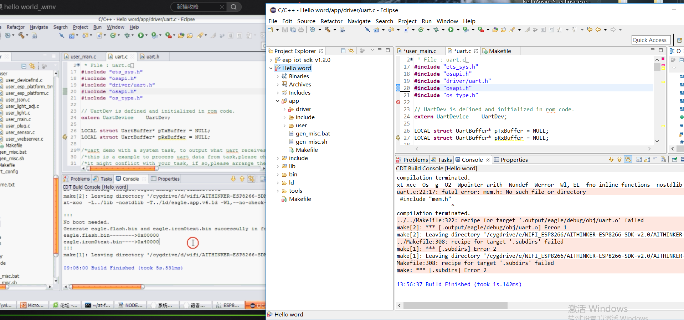Click the New C Source File icon
This screenshot has height=320, width=684.
click(x=406, y=30)
